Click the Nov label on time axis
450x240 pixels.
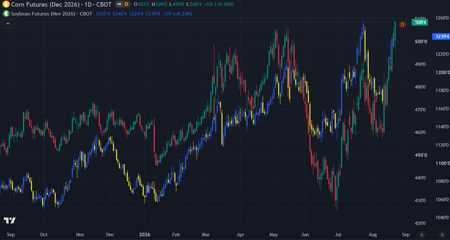[x=80, y=235]
